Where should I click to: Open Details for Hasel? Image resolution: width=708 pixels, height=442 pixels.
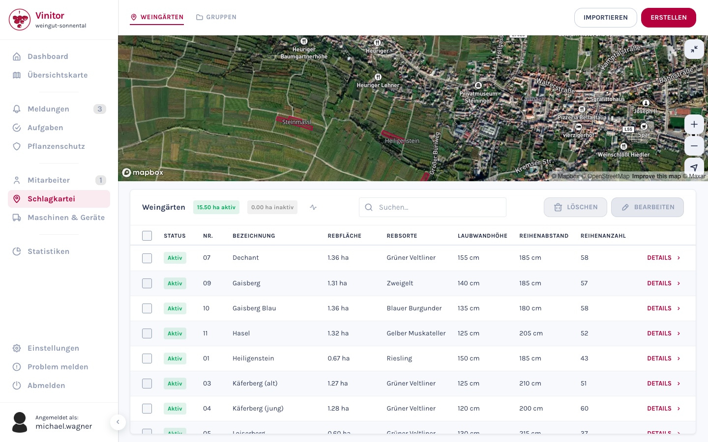click(x=664, y=333)
